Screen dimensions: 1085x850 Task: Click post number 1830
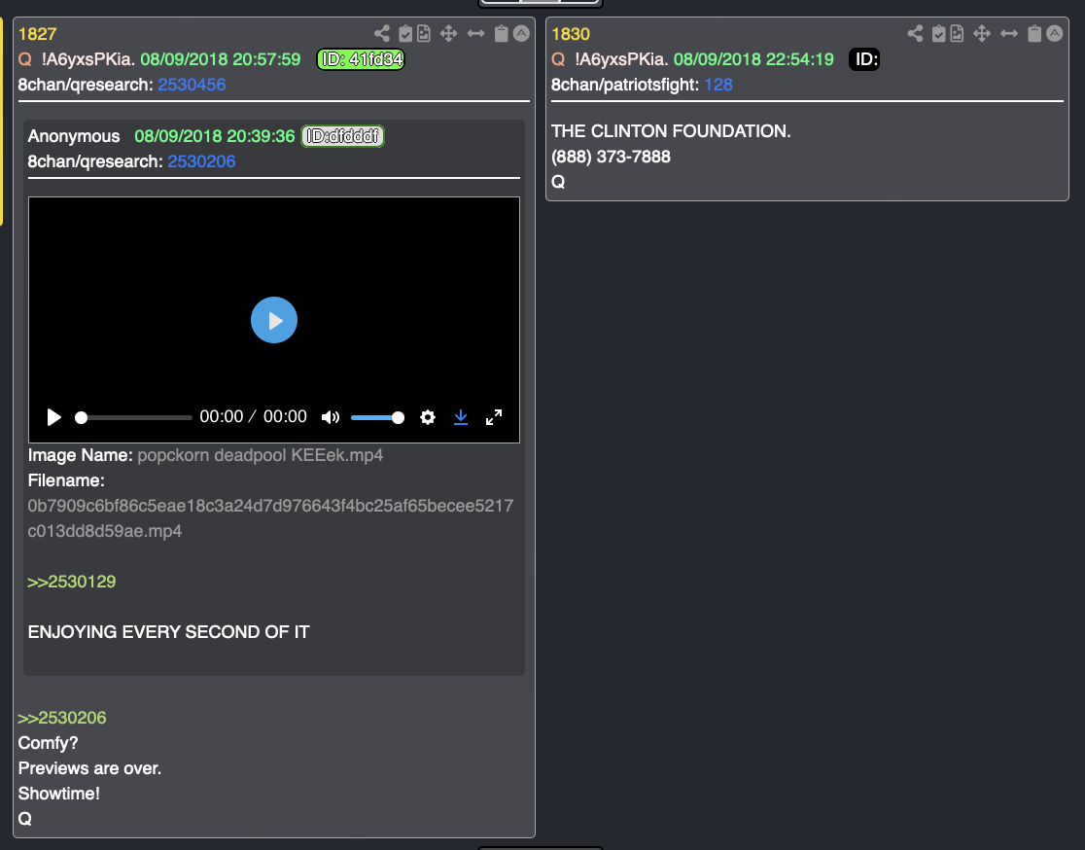tap(570, 34)
